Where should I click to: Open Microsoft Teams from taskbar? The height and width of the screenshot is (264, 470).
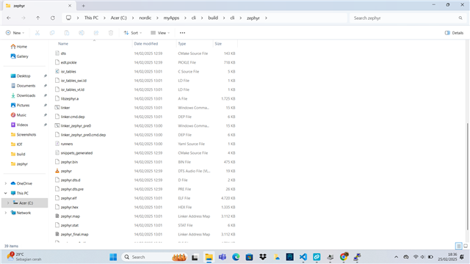(x=223, y=257)
